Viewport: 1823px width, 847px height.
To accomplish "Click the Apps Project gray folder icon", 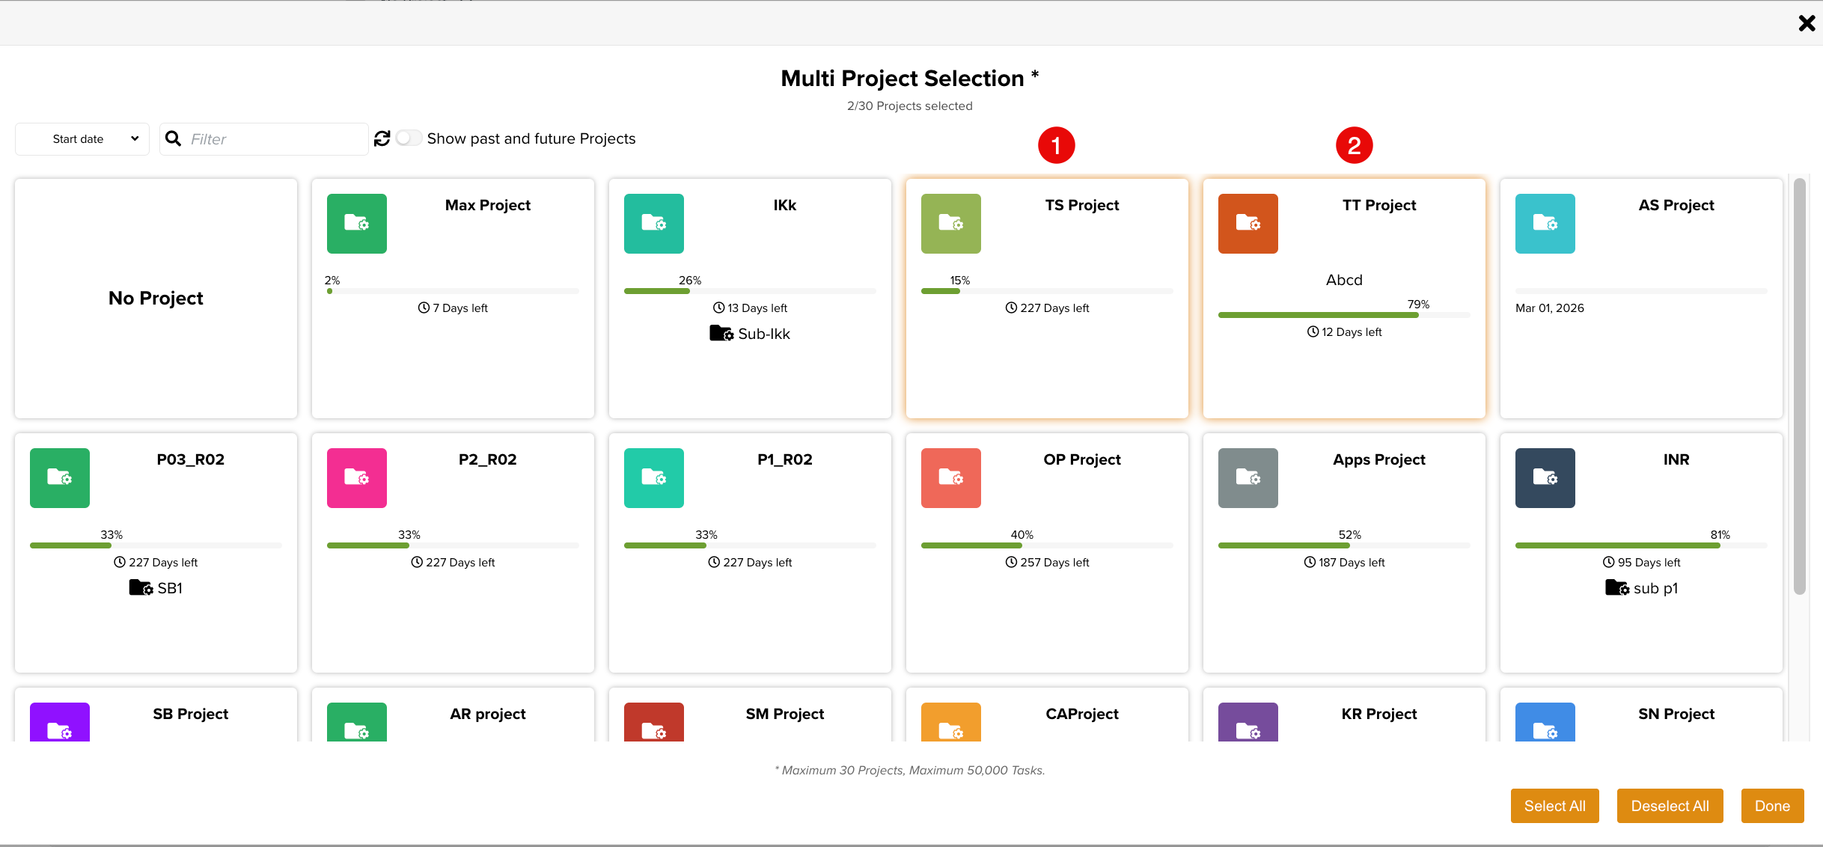I will (x=1248, y=478).
